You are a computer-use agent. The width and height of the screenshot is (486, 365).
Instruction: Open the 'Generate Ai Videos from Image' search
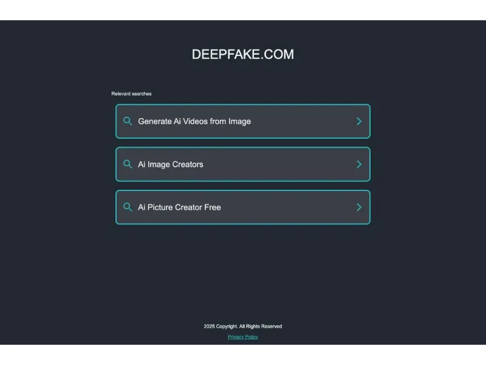tap(243, 121)
